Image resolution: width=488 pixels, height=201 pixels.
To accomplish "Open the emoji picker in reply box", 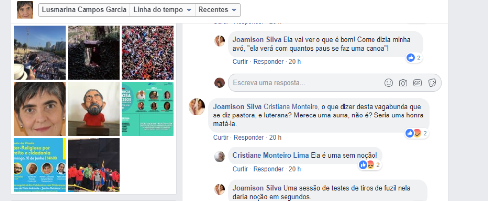I will pos(388,83).
